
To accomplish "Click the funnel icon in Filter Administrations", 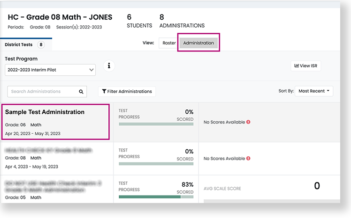I will (104, 92).
